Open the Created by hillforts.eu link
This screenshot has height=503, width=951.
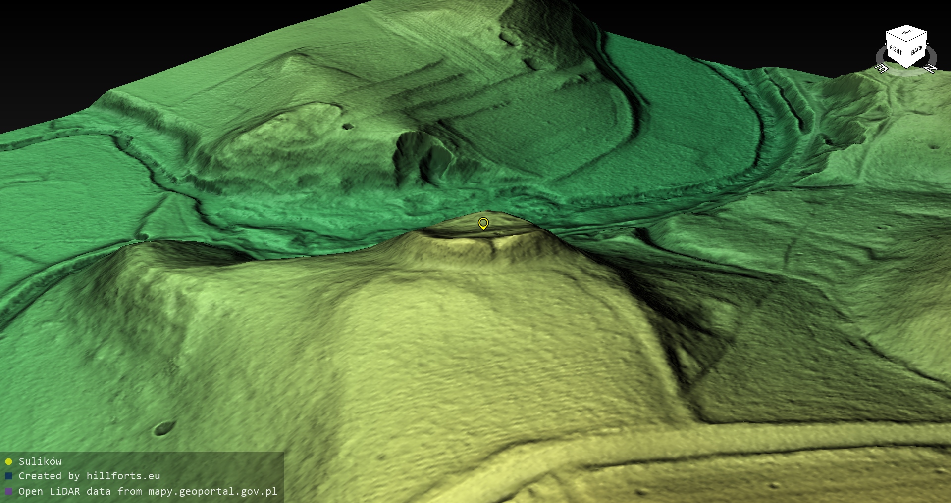click(x=89, y=476)
